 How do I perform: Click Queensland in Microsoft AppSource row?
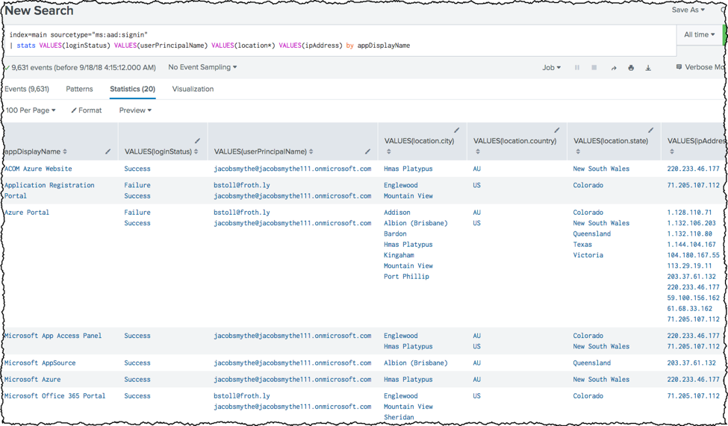(591, 363)
